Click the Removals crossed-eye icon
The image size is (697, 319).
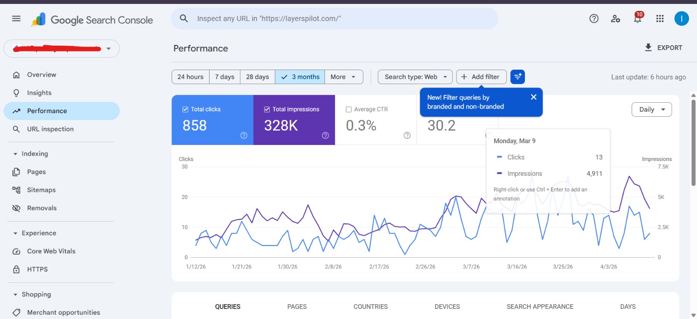click(x=17, y=208)
